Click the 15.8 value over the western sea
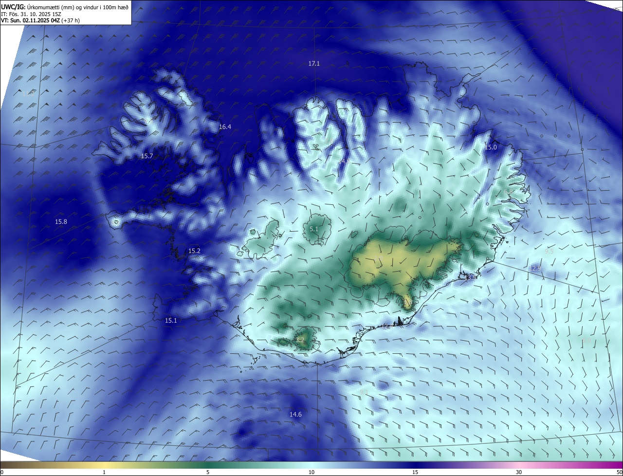The height and width of the screenshot is (476, 623). click(x=61, y=222)
